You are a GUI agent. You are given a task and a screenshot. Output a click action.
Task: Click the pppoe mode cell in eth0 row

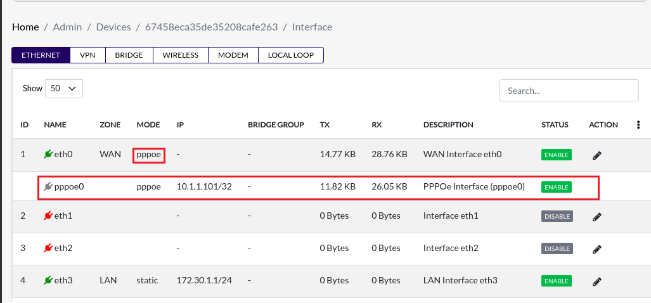(148, 155)
